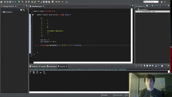Image resolution: width=172 pixels, height=97 pixels.
Task: Collapse HelloWorld class in Outline
Action: [137, 9]
